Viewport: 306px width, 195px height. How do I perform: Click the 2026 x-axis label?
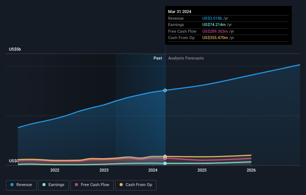pos(251,170)
